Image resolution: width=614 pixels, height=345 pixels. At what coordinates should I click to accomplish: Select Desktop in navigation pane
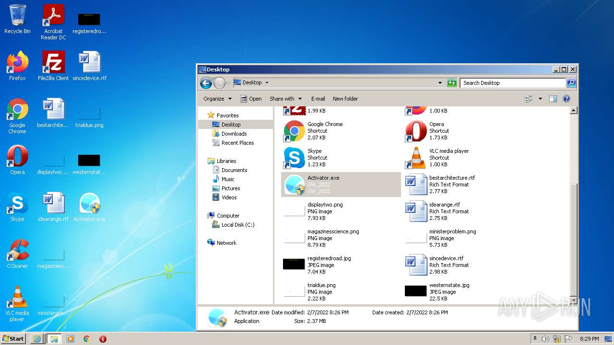tap(231, 125)
